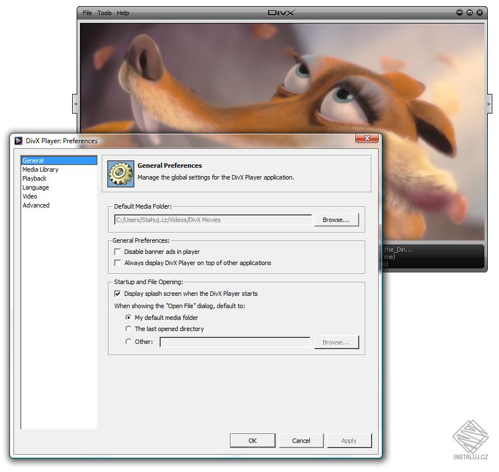Check 'Always display DivX Player on top of other applications'
Image resolution: width=499 pixels, height=472 pixels.
[117, 263]
